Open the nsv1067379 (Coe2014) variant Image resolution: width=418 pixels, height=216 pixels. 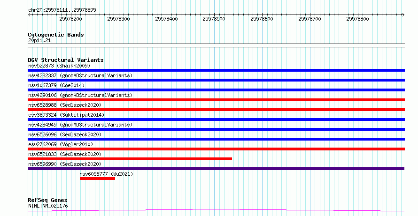(x=56, y=85)
